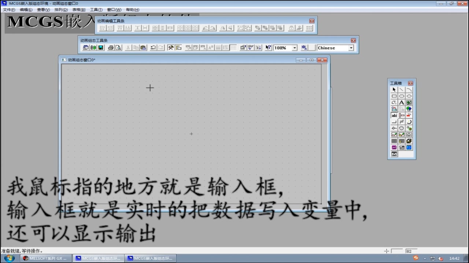Select the history curve chart tool
This screenshot has width=469, height=263.
tap(402, 134)
